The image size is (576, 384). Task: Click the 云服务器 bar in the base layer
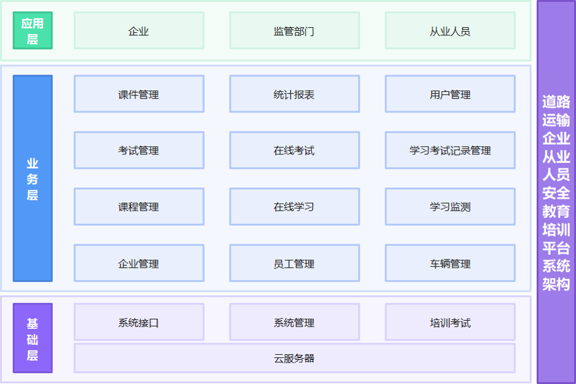point(294,357)
